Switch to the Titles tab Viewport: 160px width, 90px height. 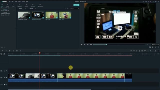pyautogui.click(x=13, y=5)
